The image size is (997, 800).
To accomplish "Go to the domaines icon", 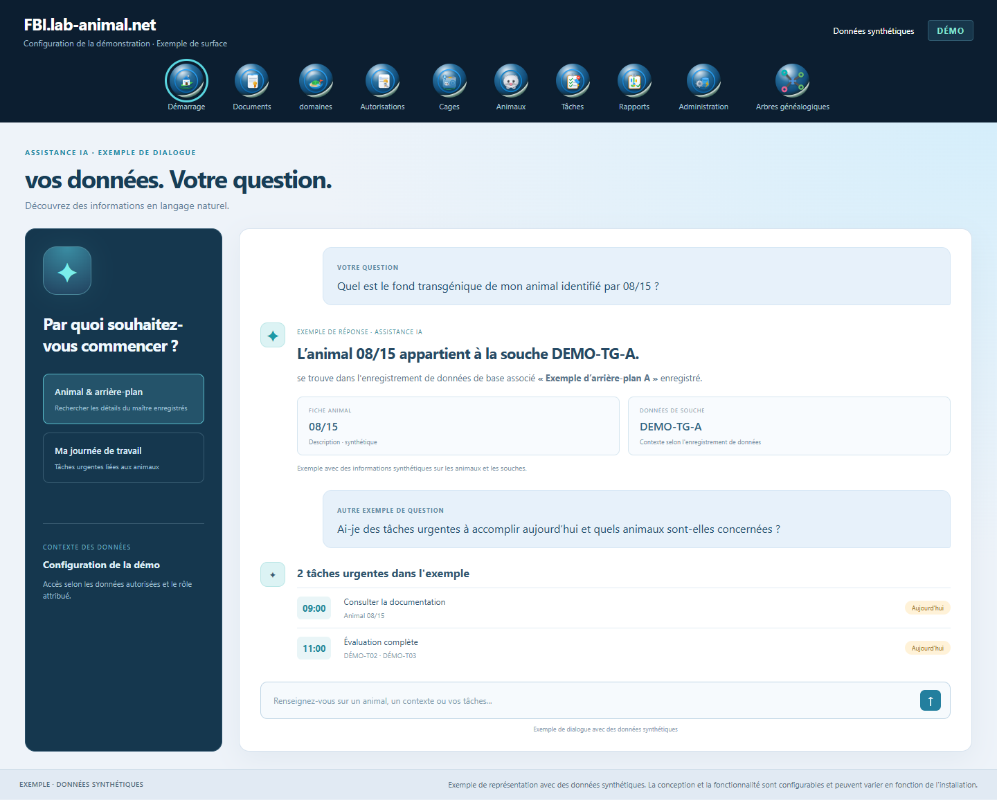I will [316, 80].
